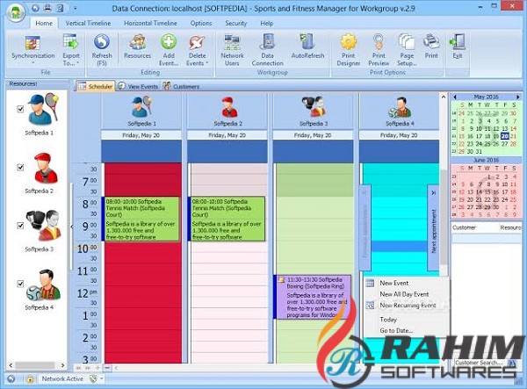Toggle the Softpedia 3 resource checkbox
Image resolution: width=527 pixels, height=389 pixels.
20,226
